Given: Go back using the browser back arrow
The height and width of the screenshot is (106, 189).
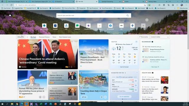Looking at the screenshot, I should tap(3, 5).
